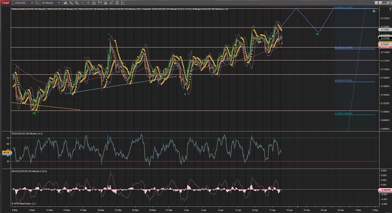Click the greyed zoom out magnifier icon
Viewport: 392px width, 213px height.
[83, 3]
